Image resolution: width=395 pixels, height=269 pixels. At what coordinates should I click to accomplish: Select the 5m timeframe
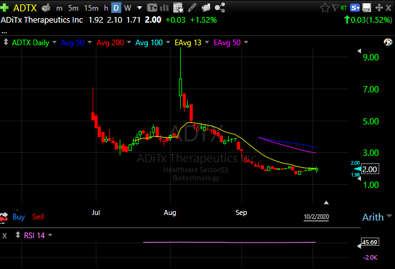(74, 8)
